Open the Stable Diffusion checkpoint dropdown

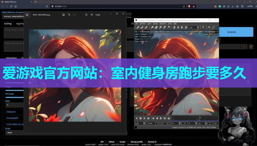click(13, 16)
